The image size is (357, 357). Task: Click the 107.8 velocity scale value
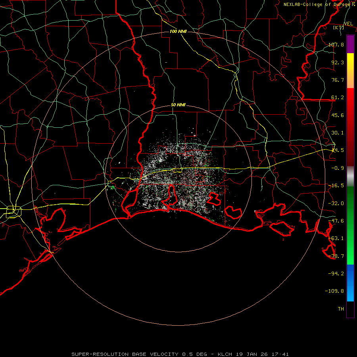[x=336, y=44]
